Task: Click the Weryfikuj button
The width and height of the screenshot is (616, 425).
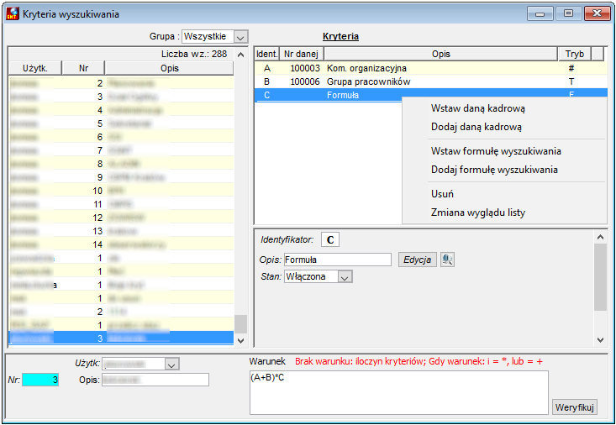Action: tap(574, 407)
